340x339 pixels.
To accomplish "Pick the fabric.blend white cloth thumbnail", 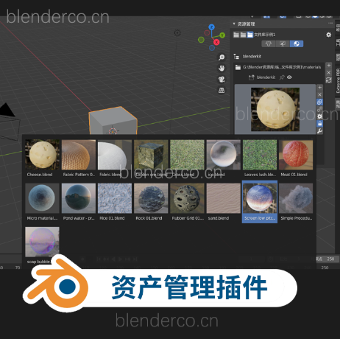I will [x=115, y=155].
